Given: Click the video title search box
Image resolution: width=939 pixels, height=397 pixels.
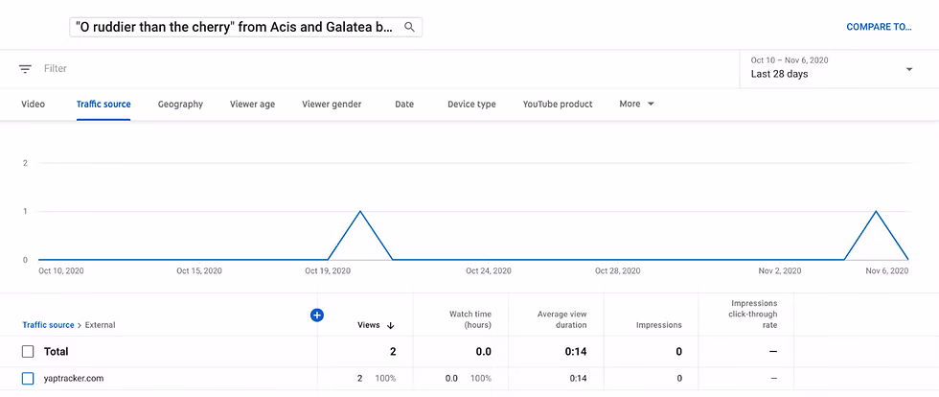Looking at the screenshot, I should [x=233, y=27].
